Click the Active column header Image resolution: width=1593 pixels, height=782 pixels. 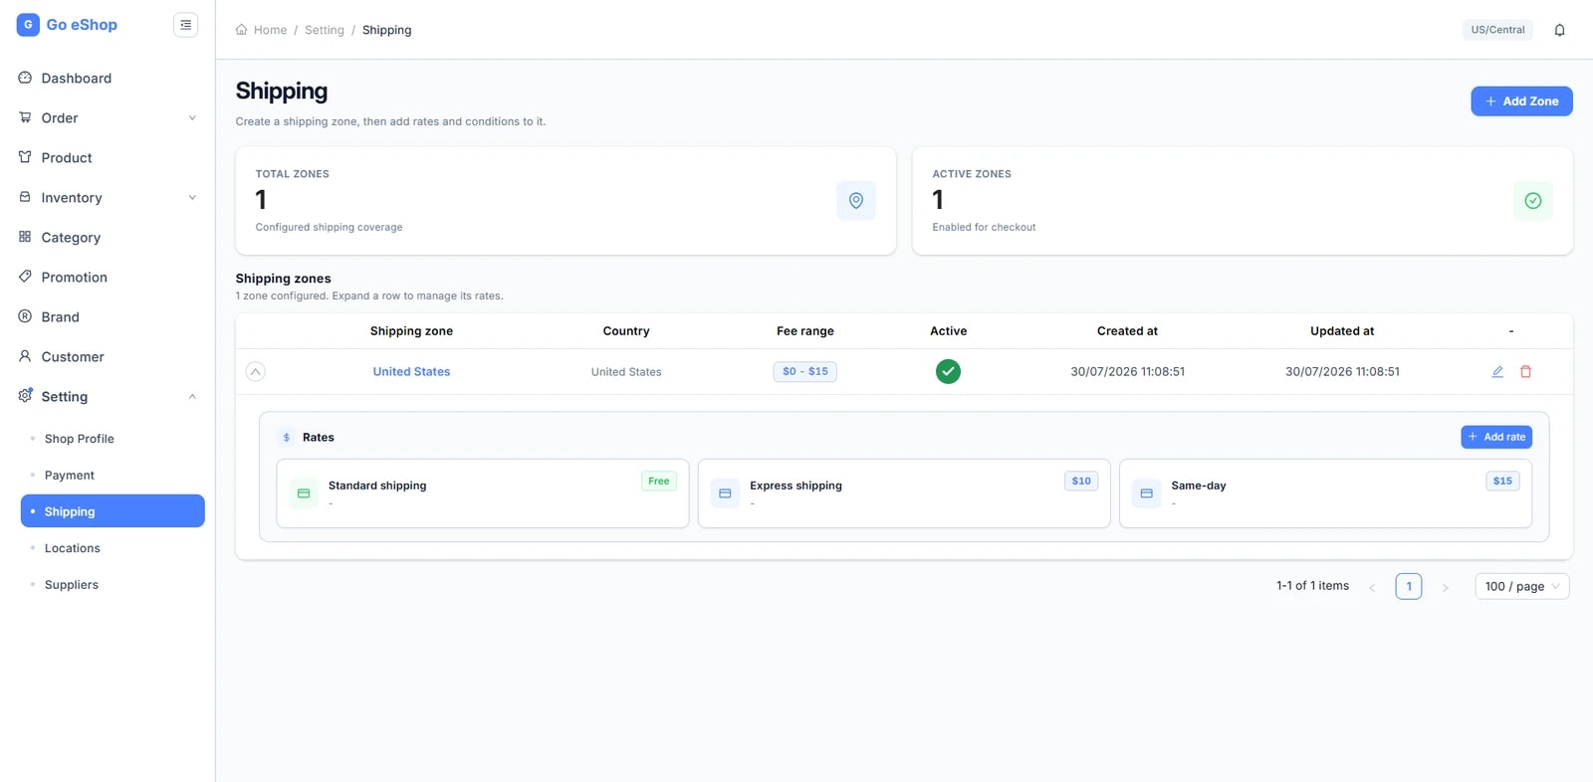(949, 331)
